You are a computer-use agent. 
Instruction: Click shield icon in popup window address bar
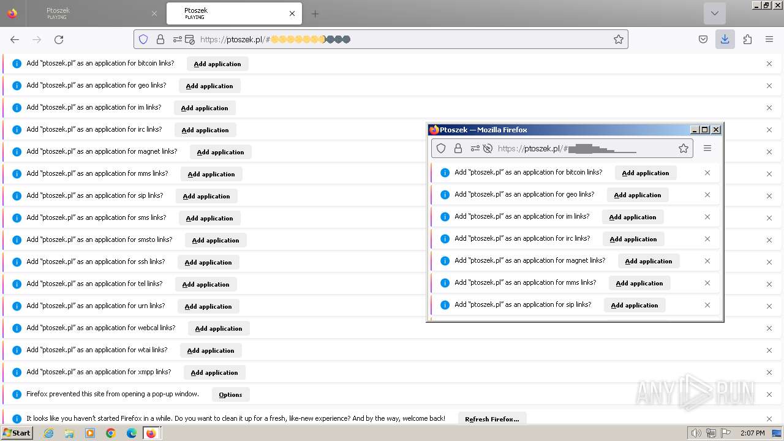[441, 148]
